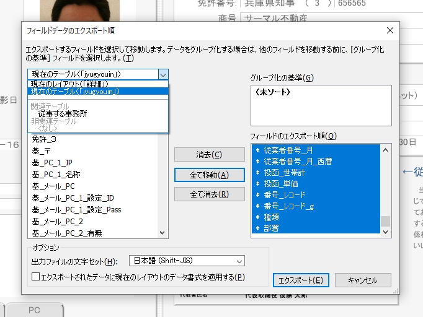423x317 pixels.
Task: Click the 全て移動(A) button
Action: point(209,175)
